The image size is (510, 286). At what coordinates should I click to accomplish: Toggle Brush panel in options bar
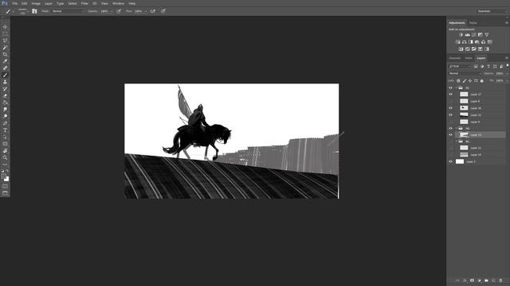click(x=34, y=11)
